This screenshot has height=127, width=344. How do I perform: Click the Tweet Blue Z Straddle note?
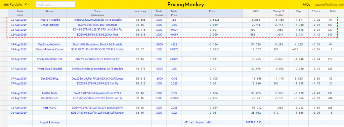tap(50, 69)
